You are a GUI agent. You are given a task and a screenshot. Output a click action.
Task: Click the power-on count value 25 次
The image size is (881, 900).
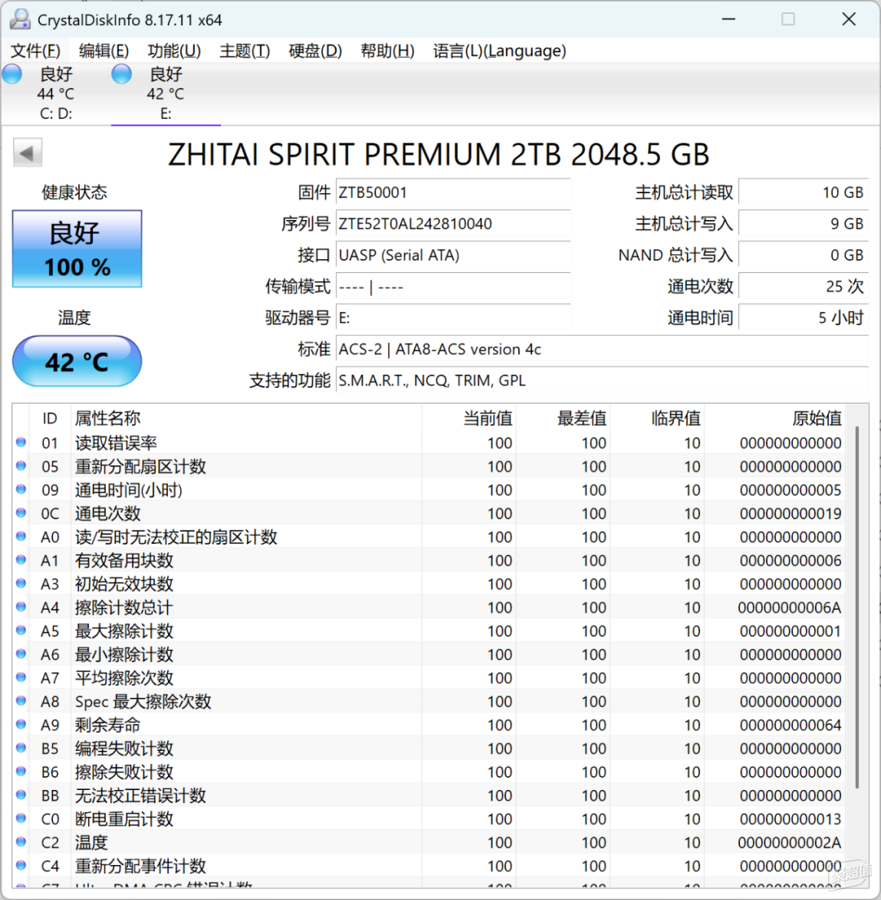(x=804, y=286)
